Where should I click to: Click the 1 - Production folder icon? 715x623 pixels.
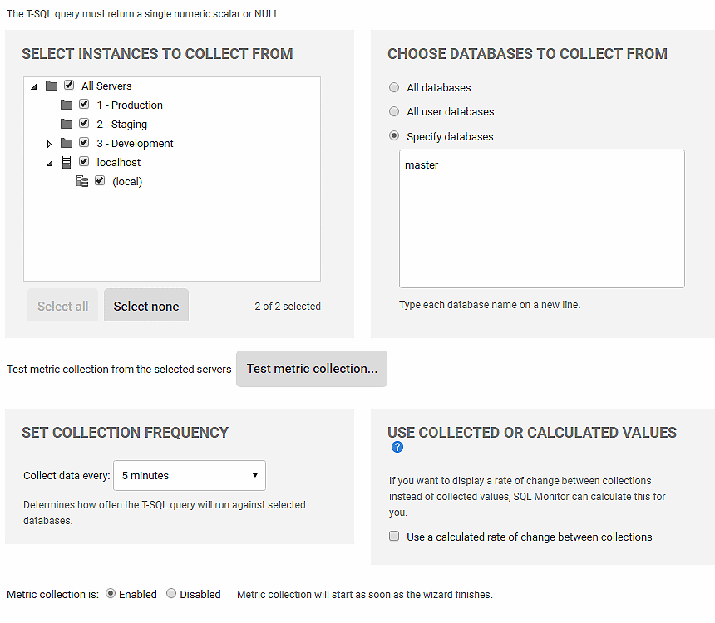point(67,105)
